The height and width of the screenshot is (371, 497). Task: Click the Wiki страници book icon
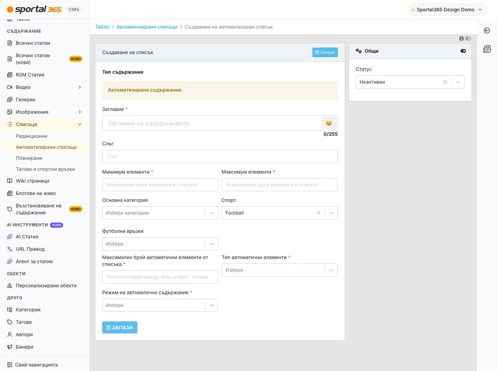[9, 181]
